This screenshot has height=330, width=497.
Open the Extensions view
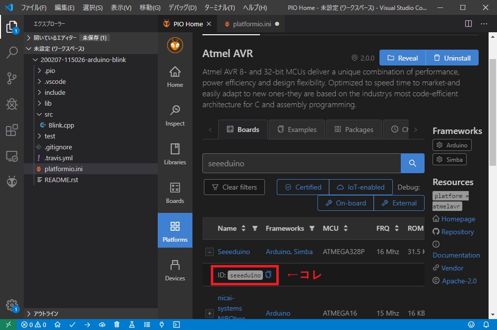12,130
